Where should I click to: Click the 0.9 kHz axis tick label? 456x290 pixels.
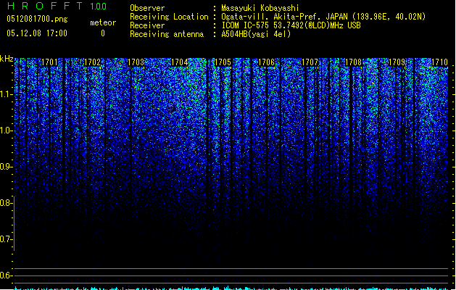coord(6,167)
